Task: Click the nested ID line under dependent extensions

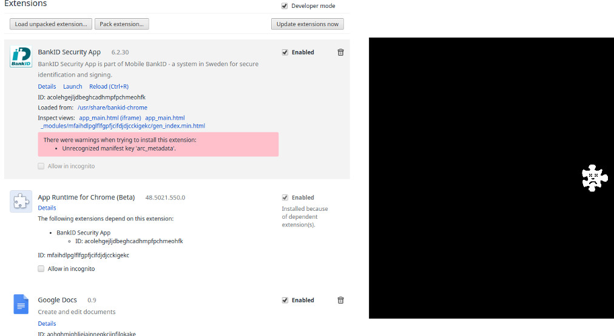Action: [x=129, y=241]
